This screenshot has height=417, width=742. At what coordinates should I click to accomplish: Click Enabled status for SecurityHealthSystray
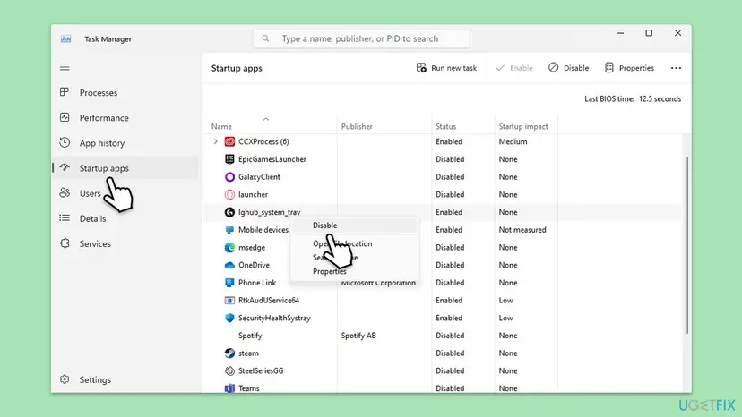pos(449,318)
